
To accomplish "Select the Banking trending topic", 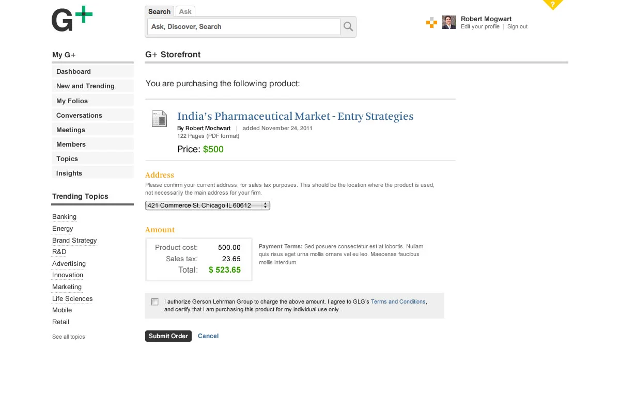I will 64,217.
